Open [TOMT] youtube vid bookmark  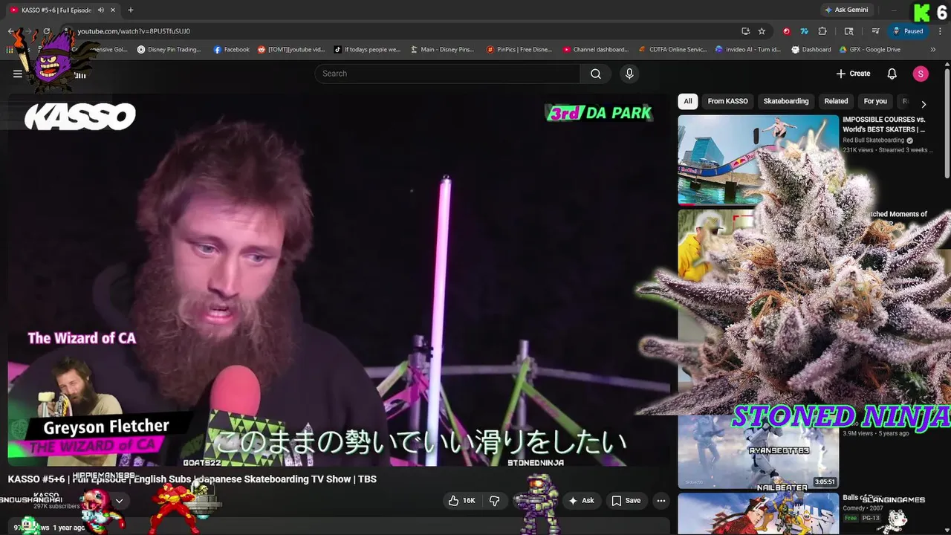click(291, 50)
